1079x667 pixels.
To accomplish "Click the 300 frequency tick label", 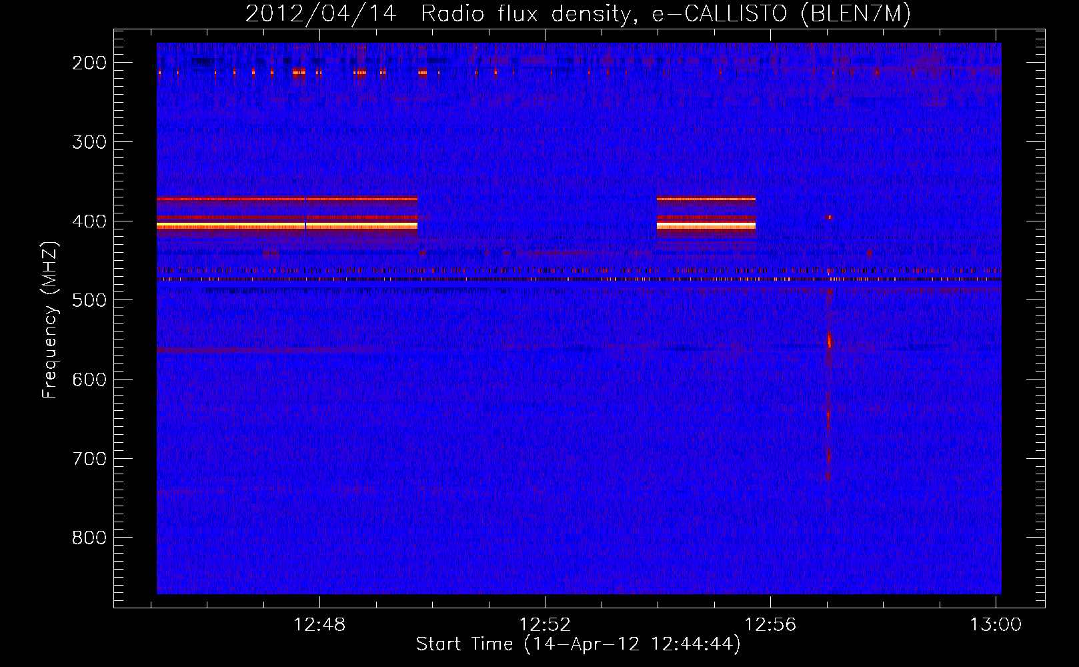I will click(x=89, y=142).
